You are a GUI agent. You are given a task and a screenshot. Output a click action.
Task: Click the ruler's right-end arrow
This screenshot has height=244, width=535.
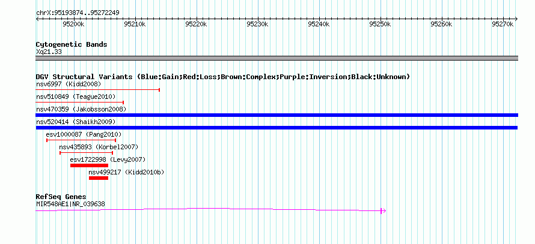[516, 19]
